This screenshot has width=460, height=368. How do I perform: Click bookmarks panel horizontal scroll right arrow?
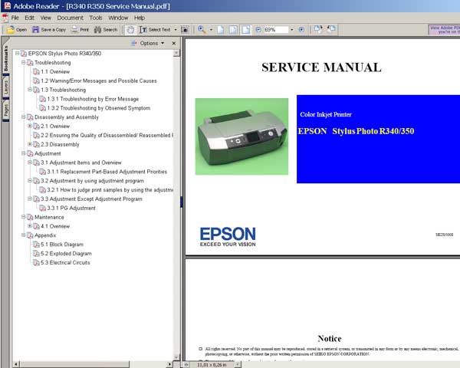tap(169, 364)
